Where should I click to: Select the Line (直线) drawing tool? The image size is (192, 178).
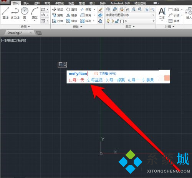[5, 13]
